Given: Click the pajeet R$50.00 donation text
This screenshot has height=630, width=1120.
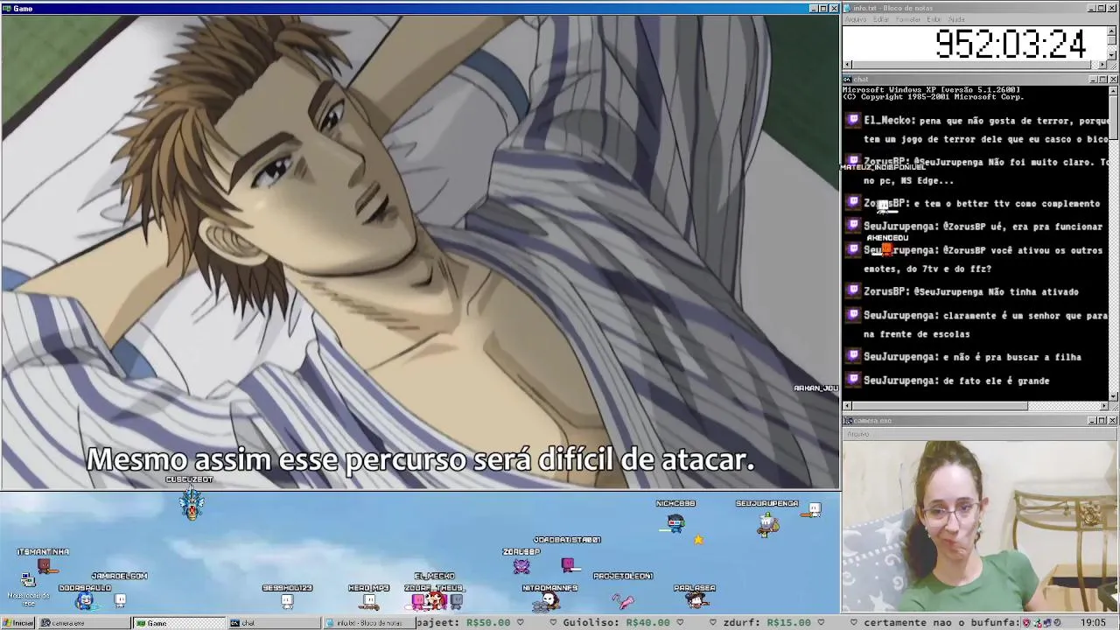Looking at the screenshot, I should (463, 623).
